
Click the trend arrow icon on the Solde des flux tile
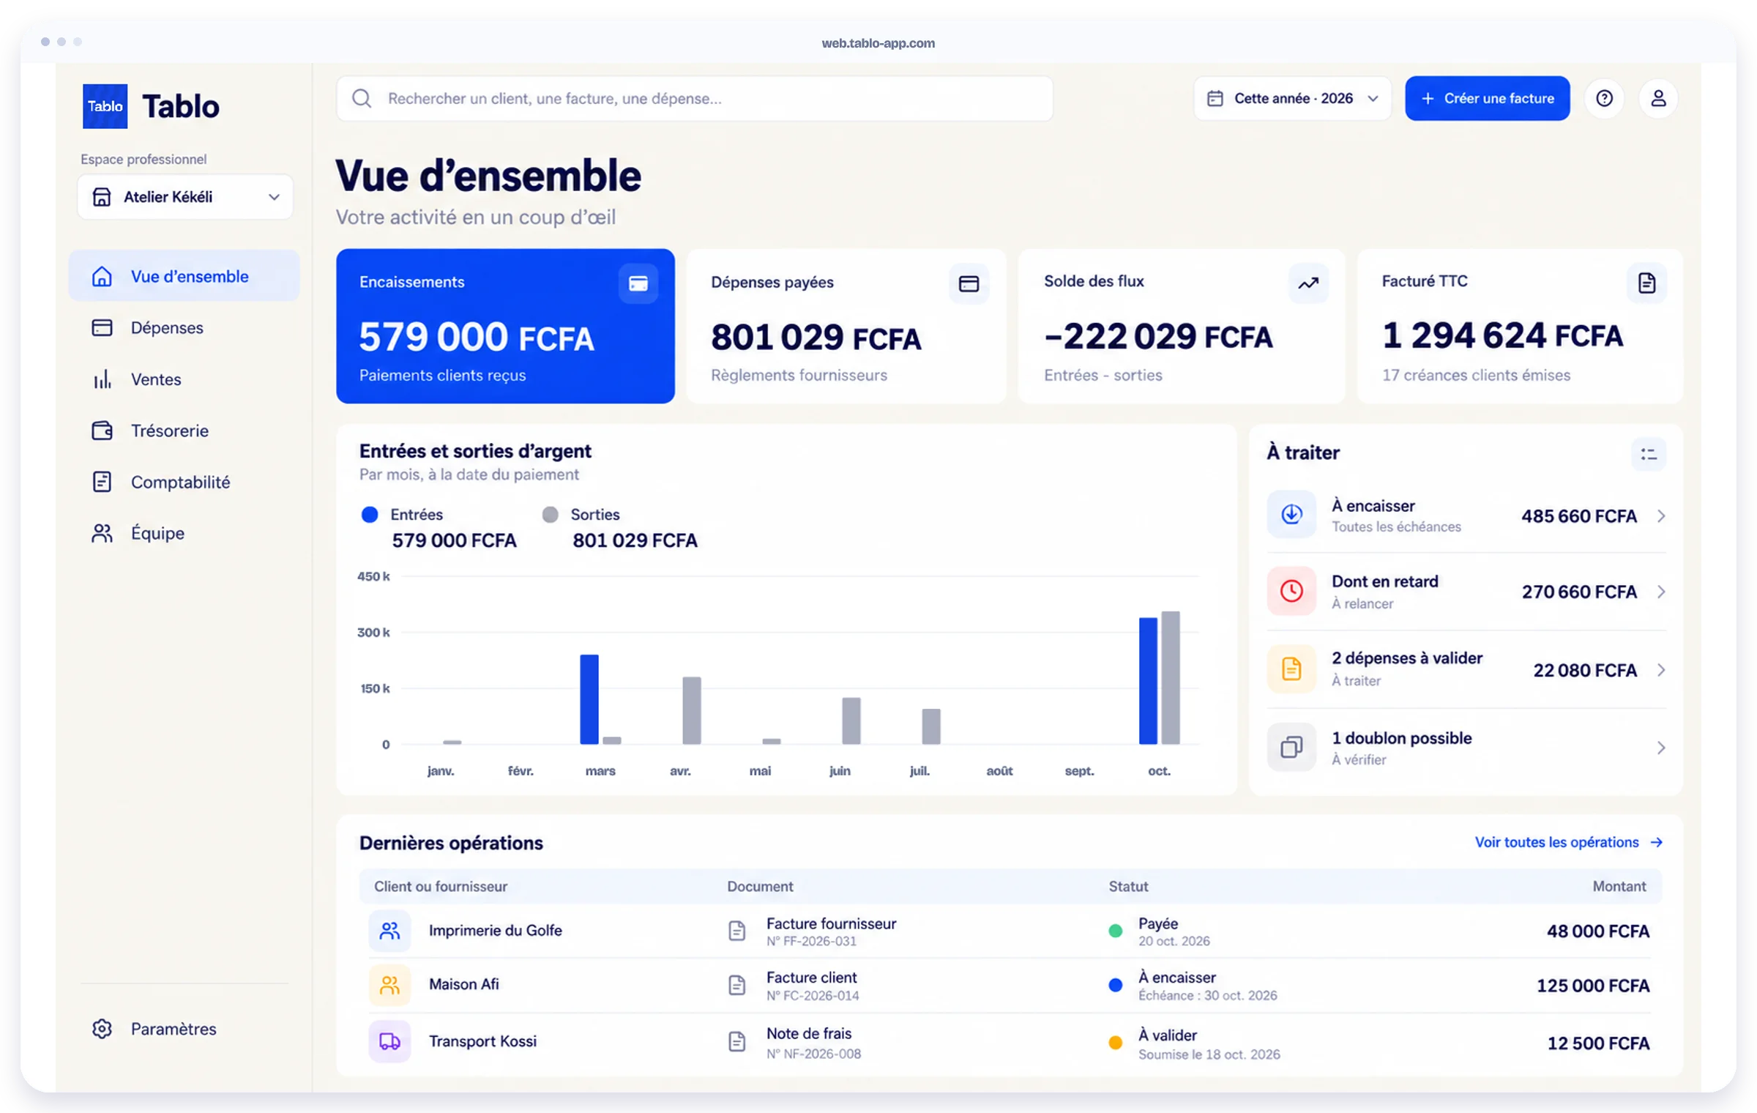(x=1308, y=283)
